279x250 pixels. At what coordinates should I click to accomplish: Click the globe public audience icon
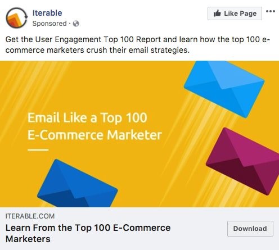click(x=76, y=24)
